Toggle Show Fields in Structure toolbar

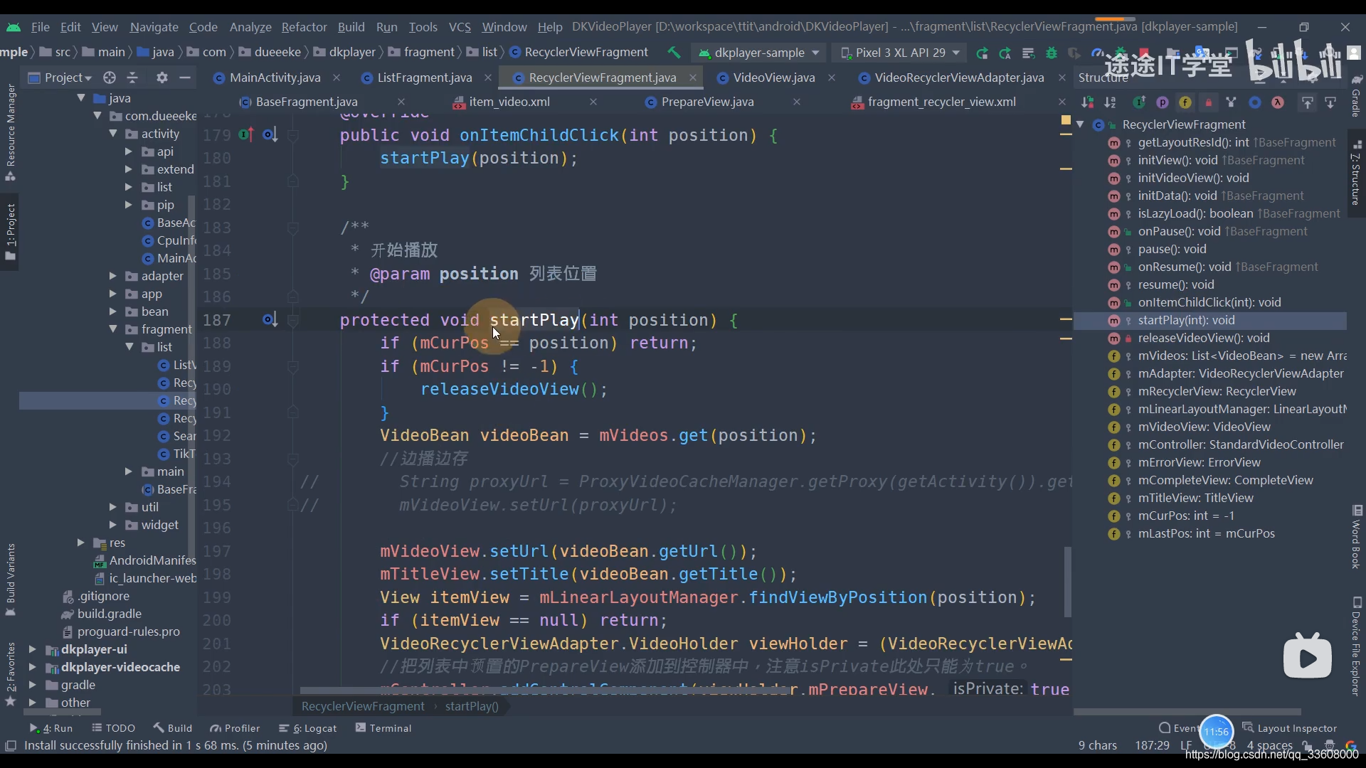1185,102
